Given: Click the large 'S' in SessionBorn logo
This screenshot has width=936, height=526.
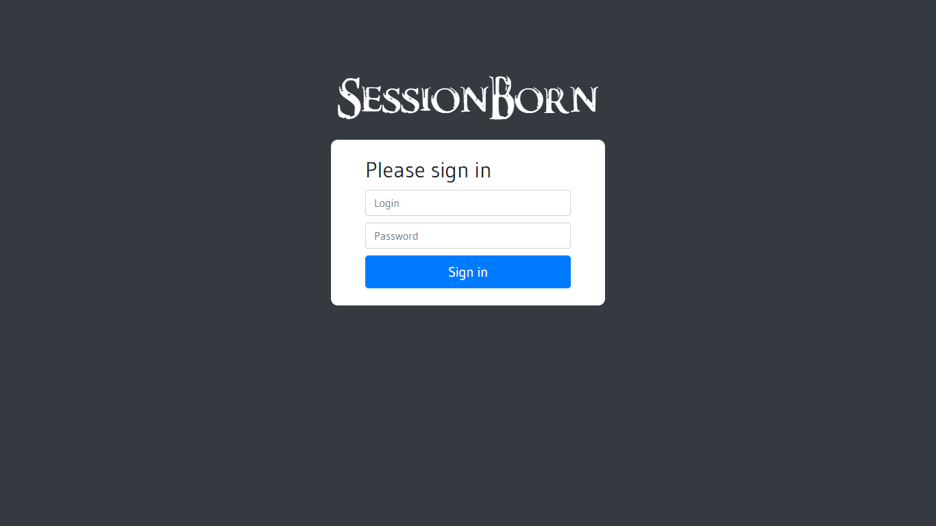Looking at the screenshot, I should pos(349,98).
